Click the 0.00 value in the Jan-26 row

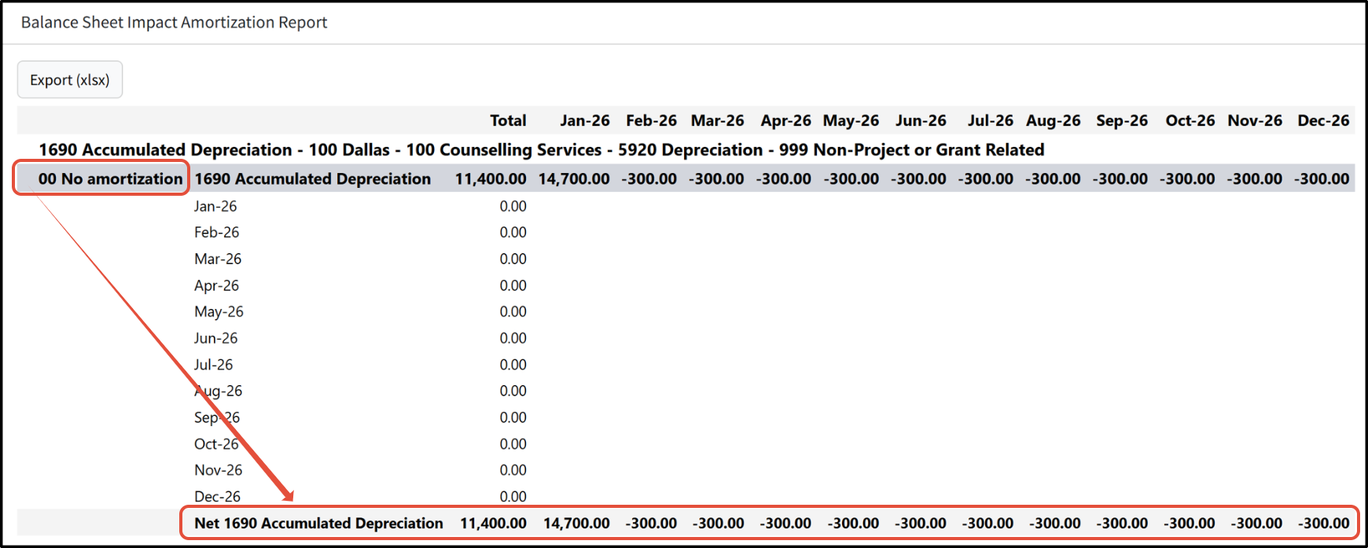click(513, 206)
